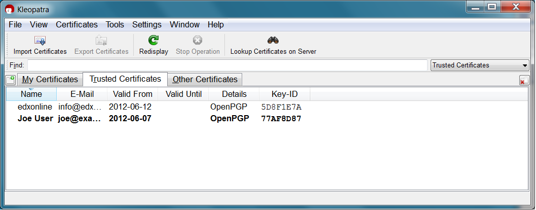Open the Certificates menu
536x210 pixels.
click(x=76, y=25)
